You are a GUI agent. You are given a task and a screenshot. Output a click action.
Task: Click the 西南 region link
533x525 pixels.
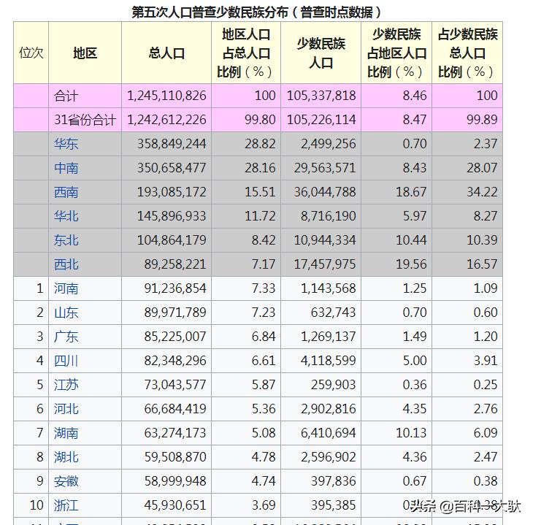coord(66,192)
